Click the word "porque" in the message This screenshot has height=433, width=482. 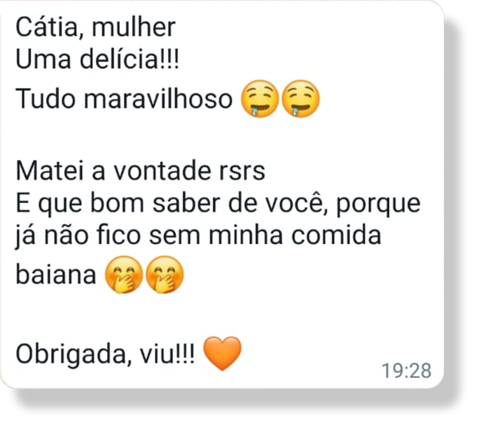tap(378, 205)
